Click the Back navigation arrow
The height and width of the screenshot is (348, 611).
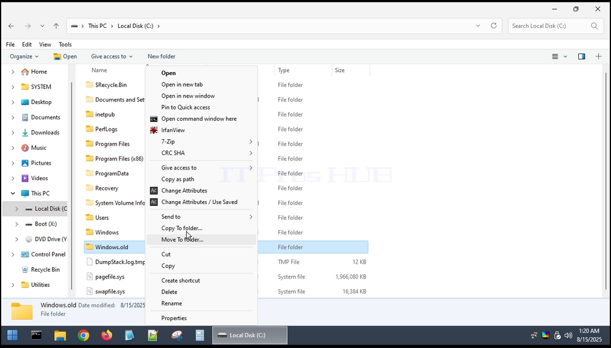click(x=11, y=26)
